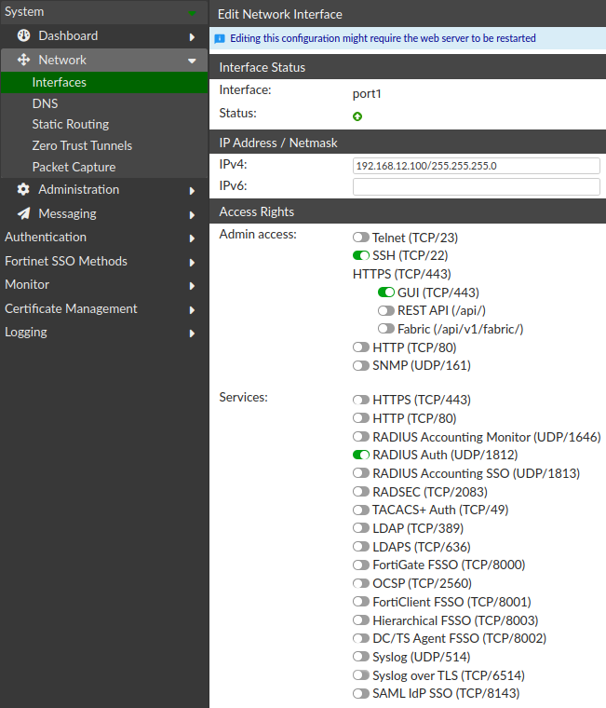Expand the Fortinet SSO Methods arrow
The width and height of the screenshot is (606, 708).
[x=192, y=263]
